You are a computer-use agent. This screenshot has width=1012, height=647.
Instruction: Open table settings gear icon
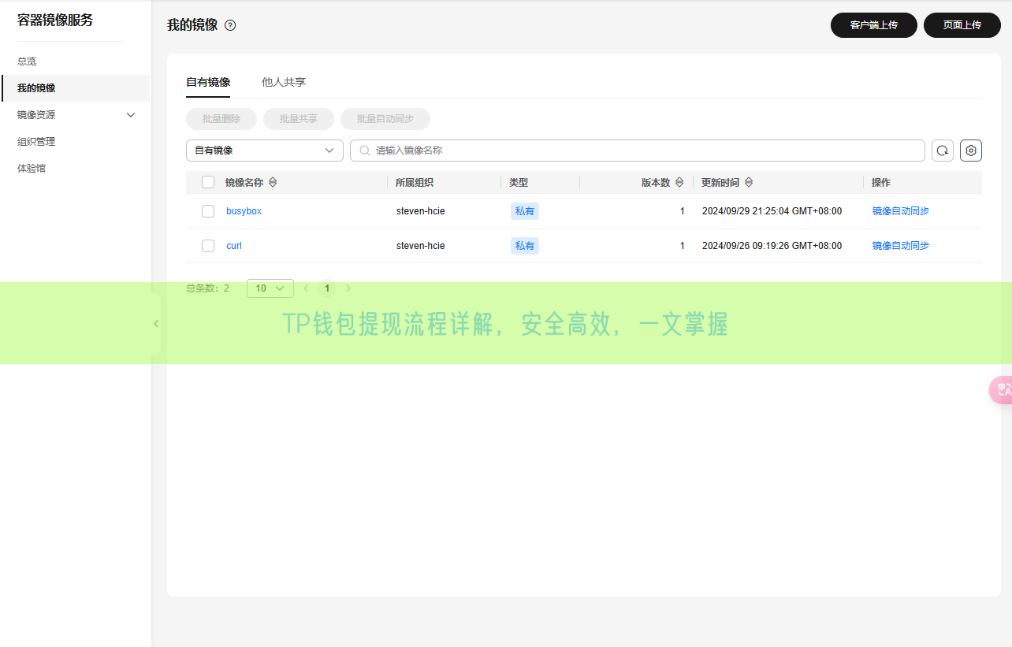971,151
